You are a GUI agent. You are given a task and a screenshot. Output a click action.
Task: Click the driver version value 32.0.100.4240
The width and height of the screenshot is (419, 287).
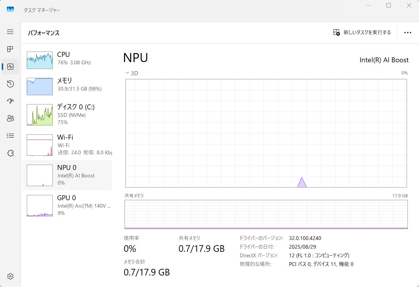[305, 238]
